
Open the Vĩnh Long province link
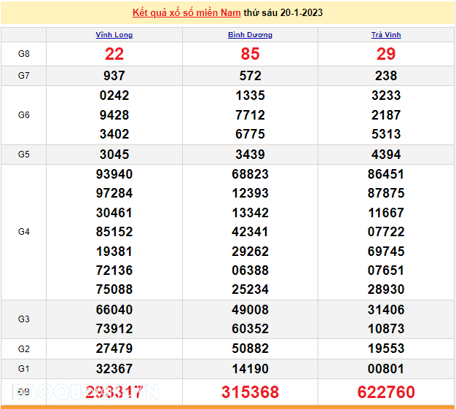[x=114, y=35]
